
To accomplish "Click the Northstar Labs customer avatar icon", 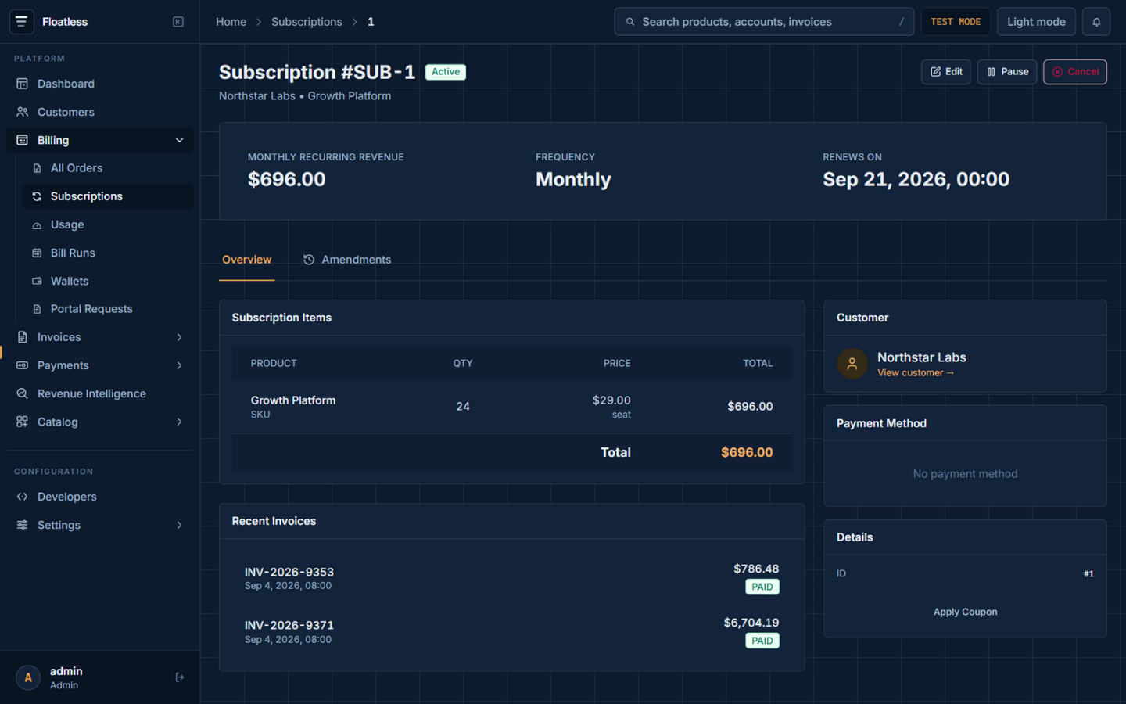I will click(x=852, y=364).
